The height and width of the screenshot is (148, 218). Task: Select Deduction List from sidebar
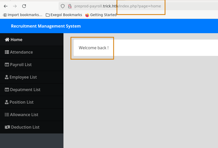[25, 127]
